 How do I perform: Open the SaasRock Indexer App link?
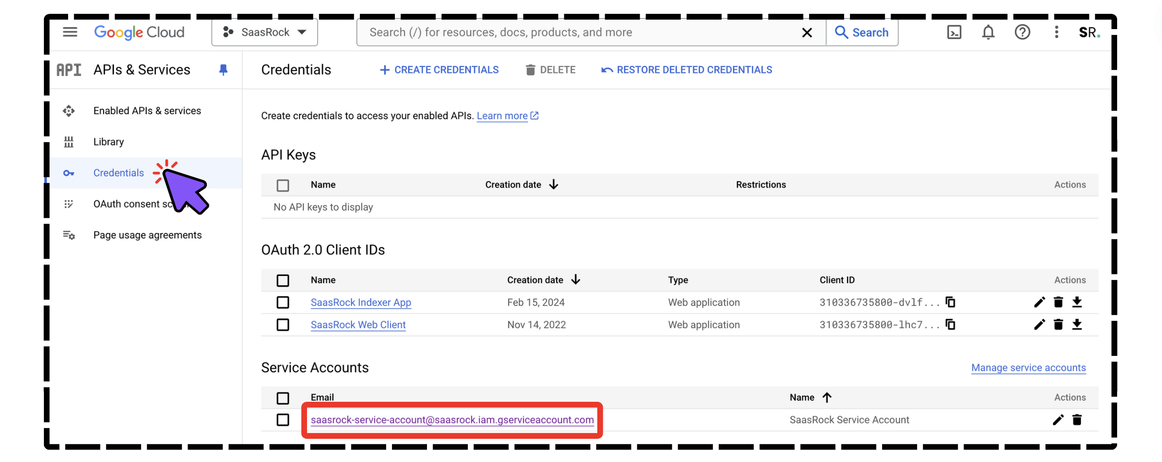(x=361, y=303)
